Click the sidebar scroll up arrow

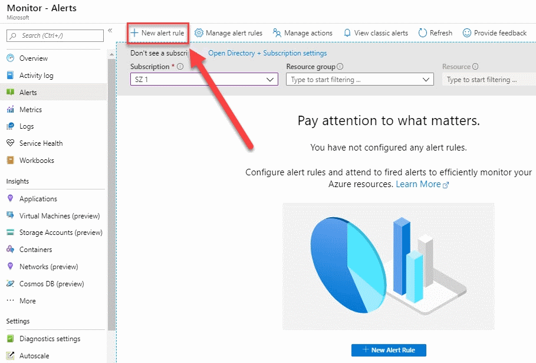pyautogui.click(x=112, y=54)
